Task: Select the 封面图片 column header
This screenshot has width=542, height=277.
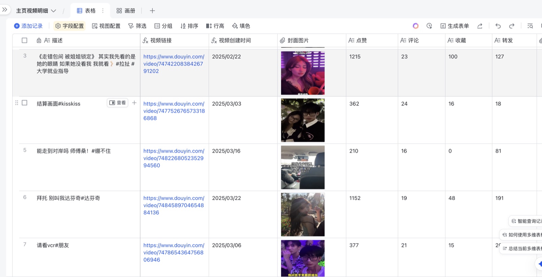Action: (312, 41)
